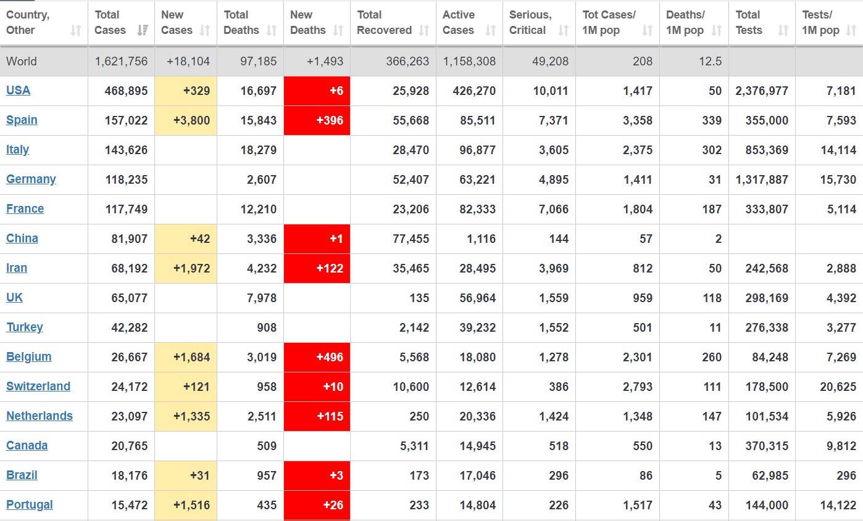Screen dimensions: 863x521
Task: Click Belgium's red new deaths cell
Action: (x=317, y=357)
